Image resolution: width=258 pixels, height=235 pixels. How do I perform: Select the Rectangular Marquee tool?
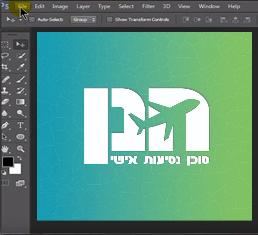coord(5,45)
